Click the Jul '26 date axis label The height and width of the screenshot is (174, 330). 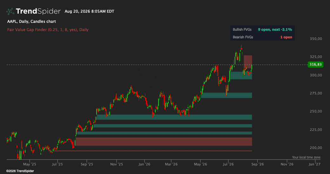[228, 164]
